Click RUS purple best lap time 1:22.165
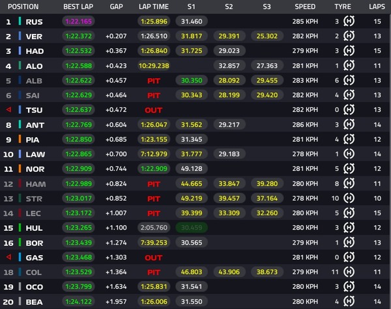This screenshot has height=309, width=391. click(x=79, y=21)
